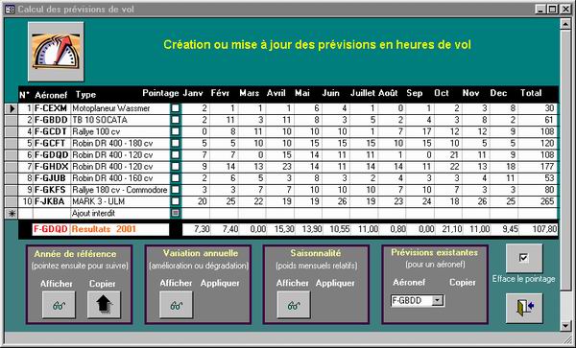This screenshot has height=348, width=576.
Task: Select the F-CEXM row selector arrow
Action: (x=12, y=108)
